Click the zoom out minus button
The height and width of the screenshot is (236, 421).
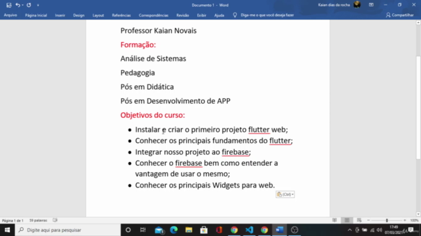[368, 220]
